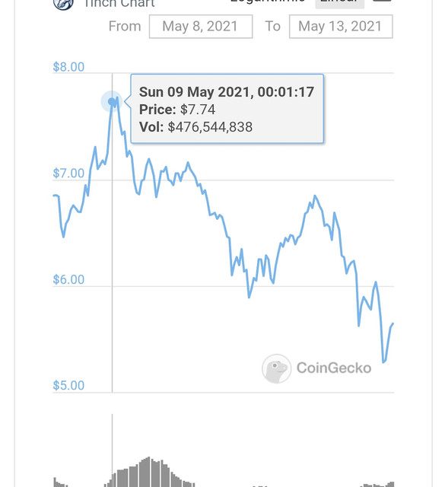This screenshot has width=445, height=487.
Task: Switch chart scale to Logarithmic
Action: click(268, 2)
